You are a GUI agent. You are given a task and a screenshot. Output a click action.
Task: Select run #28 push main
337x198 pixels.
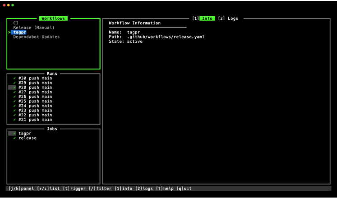30,87
